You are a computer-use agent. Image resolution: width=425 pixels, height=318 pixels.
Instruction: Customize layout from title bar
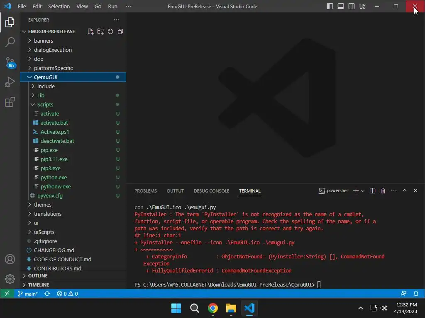coord(362,6)
